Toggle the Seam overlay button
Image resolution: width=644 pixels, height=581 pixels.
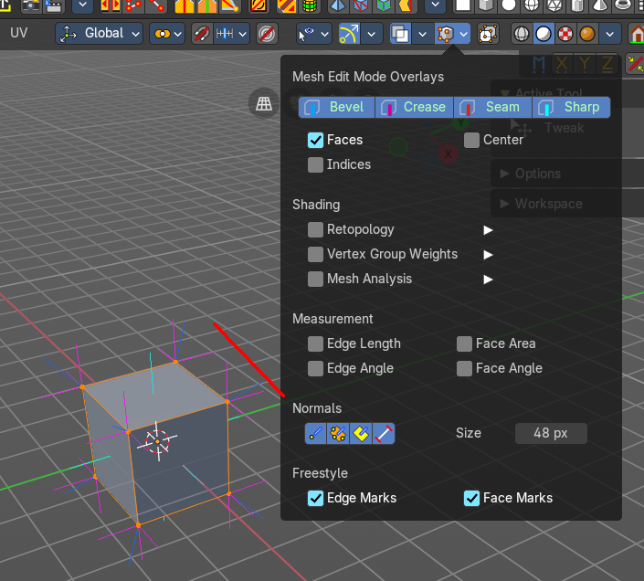point(493,108)
